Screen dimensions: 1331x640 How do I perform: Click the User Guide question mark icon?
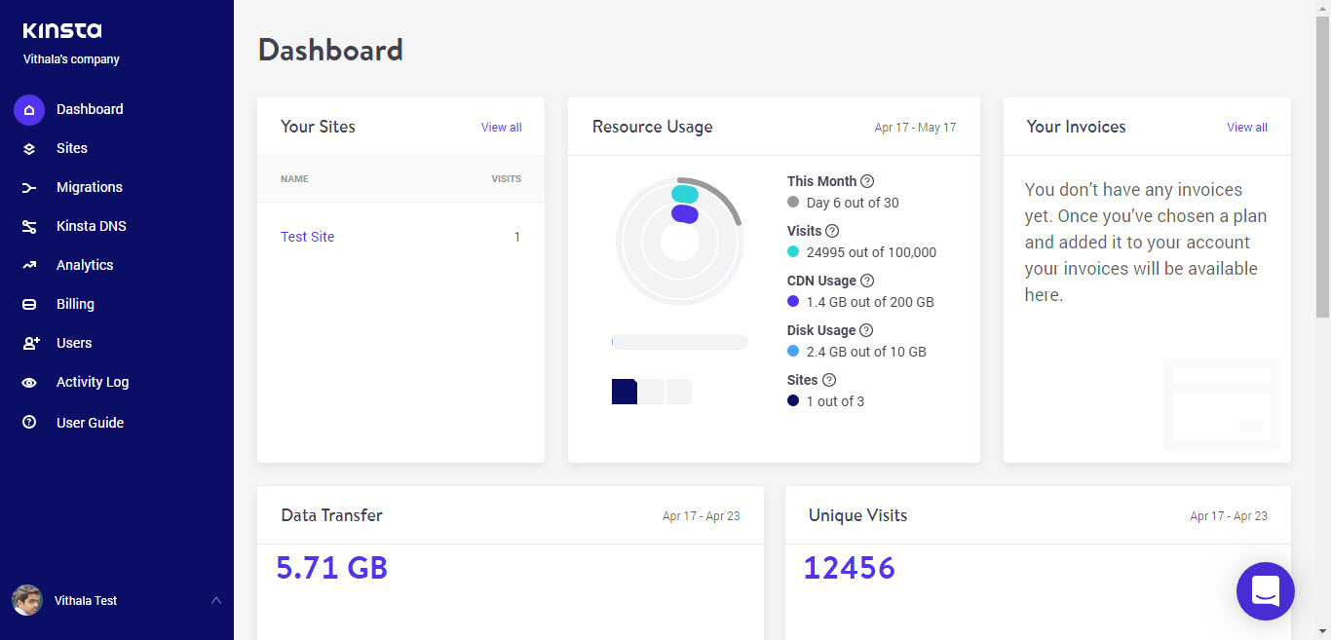[29, 423]
